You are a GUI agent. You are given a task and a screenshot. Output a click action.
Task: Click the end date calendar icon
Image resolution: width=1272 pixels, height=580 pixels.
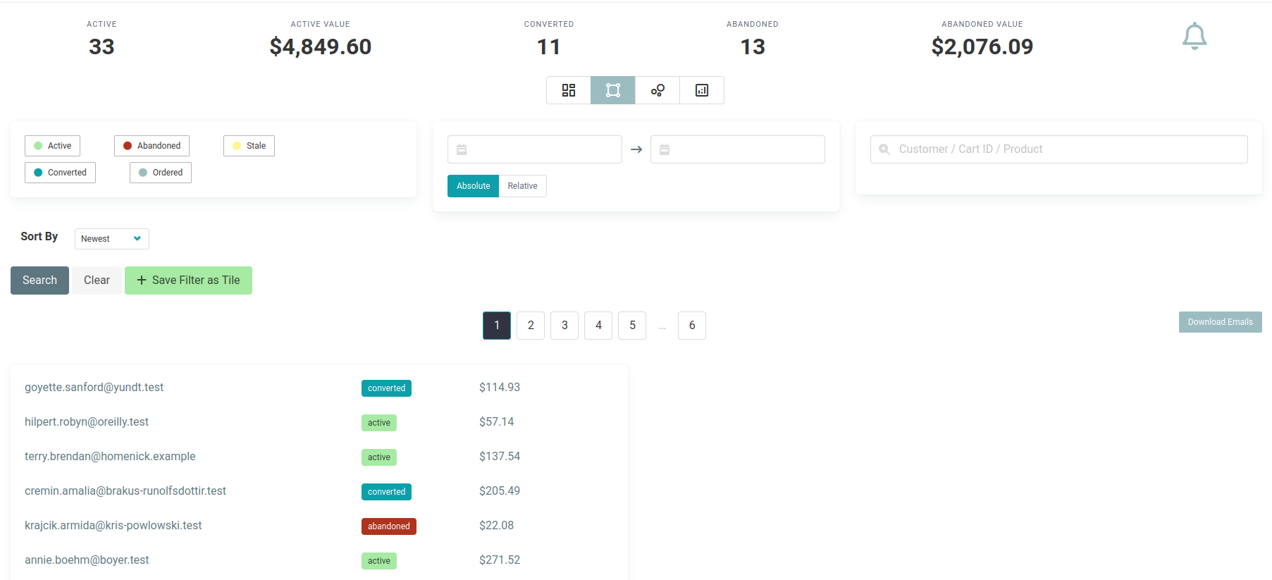point(665,149)
